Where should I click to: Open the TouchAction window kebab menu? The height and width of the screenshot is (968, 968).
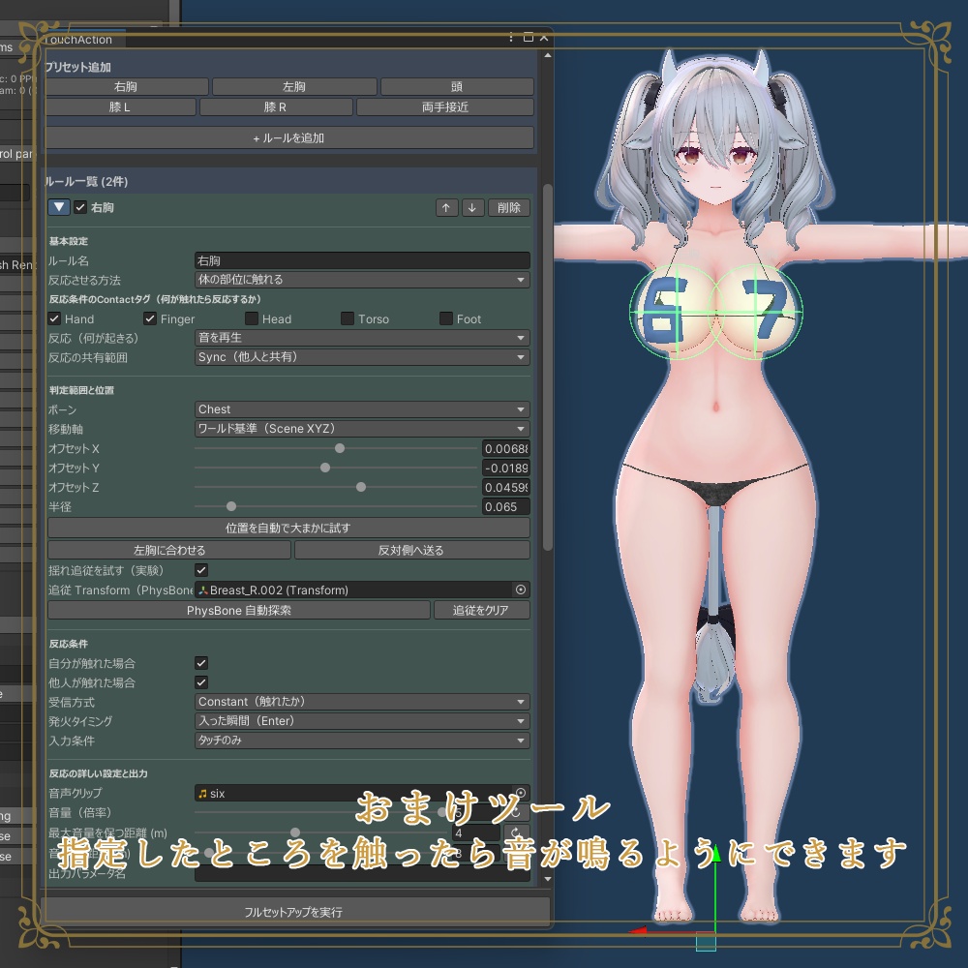pyautogui.click(x=511, y=38)
